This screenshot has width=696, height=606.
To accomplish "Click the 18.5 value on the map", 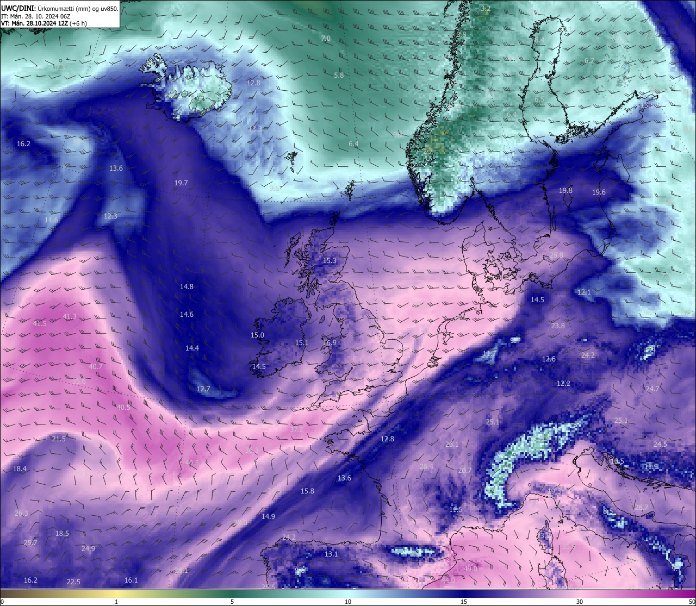I will coord(63,533).
